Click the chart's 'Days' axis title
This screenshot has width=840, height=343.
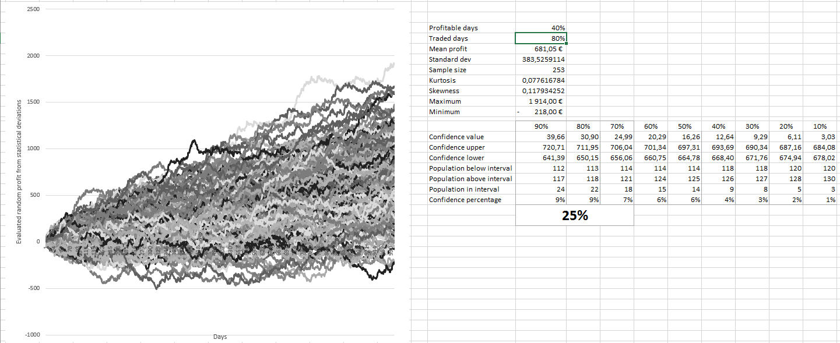pos(220,337)
